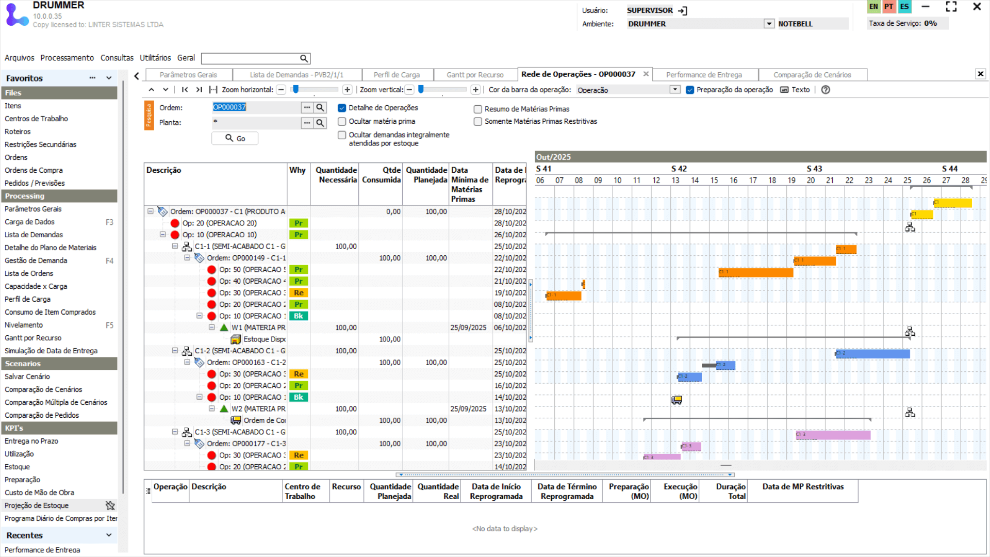
Task: Unpin the Projeção de Estoque favorite
Action: [x=110, y=505]
